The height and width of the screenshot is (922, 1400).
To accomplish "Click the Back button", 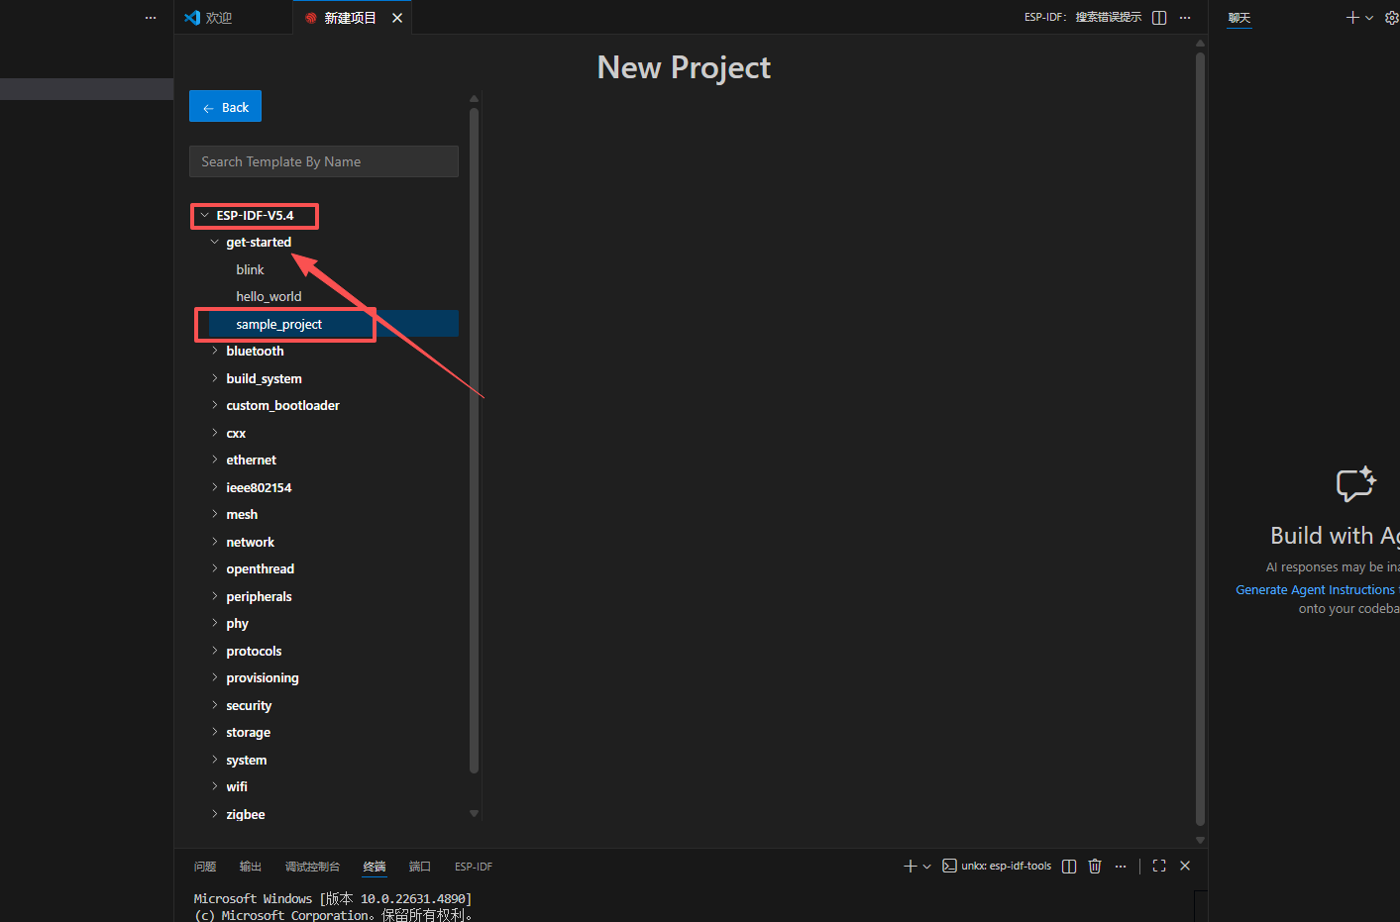I will pyautogui.click(x=225, y=107).
